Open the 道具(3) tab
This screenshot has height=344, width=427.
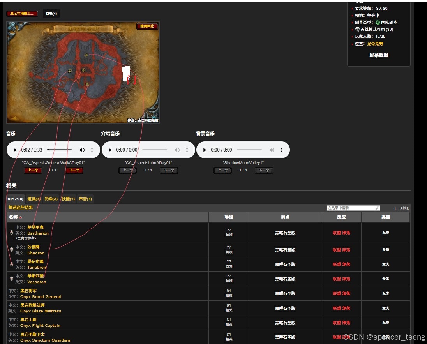(x=34, y=199)
